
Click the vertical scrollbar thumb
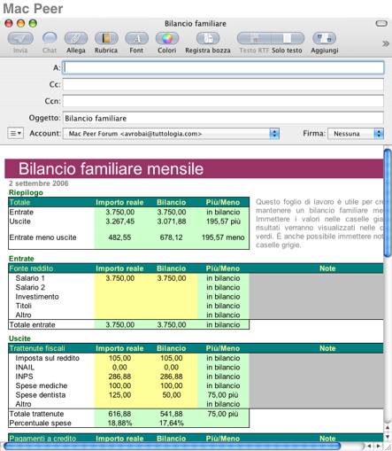click(x=388, y=203)
